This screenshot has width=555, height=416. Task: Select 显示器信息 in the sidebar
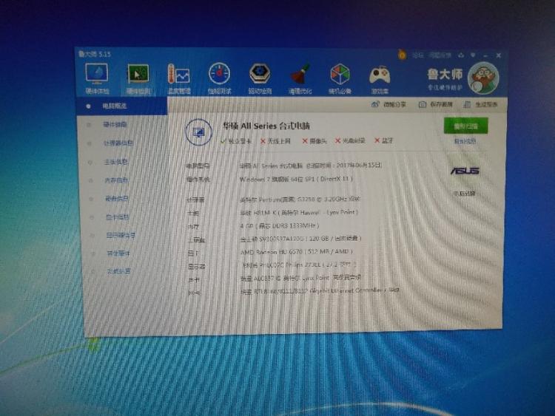[x=121, y=236]
